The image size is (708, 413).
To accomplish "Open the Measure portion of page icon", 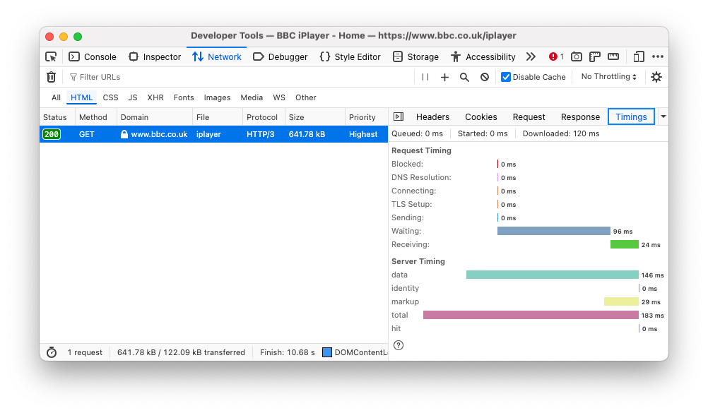I will click(x=613, y=56).
